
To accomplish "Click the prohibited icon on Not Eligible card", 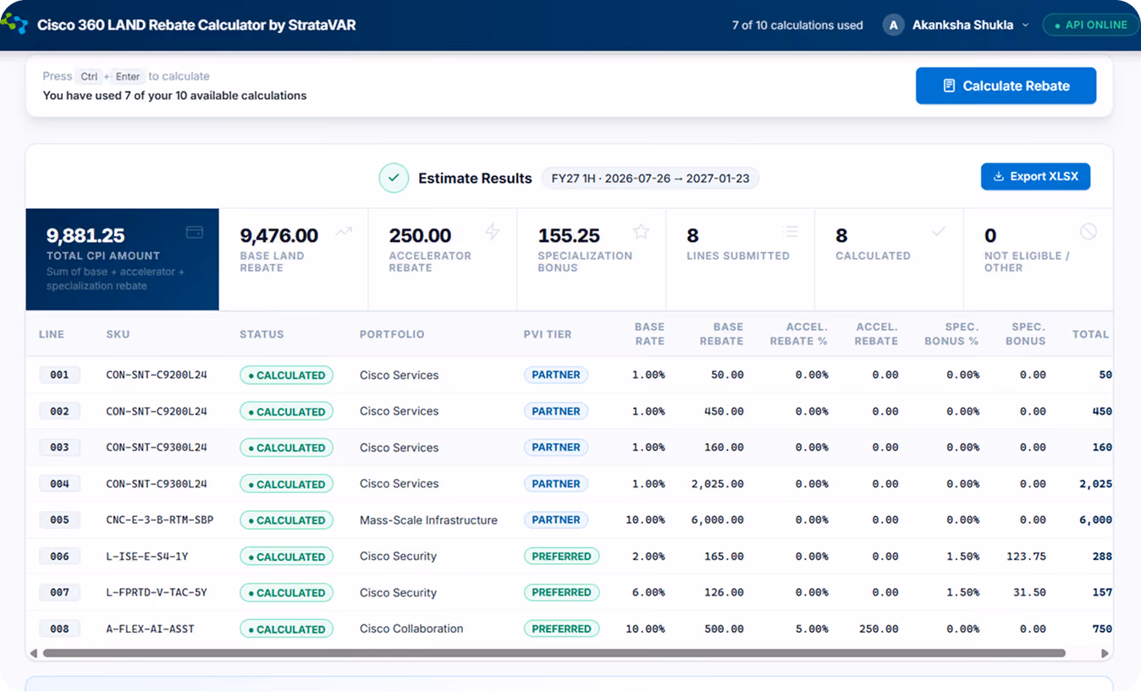I will click(1089, 231).
